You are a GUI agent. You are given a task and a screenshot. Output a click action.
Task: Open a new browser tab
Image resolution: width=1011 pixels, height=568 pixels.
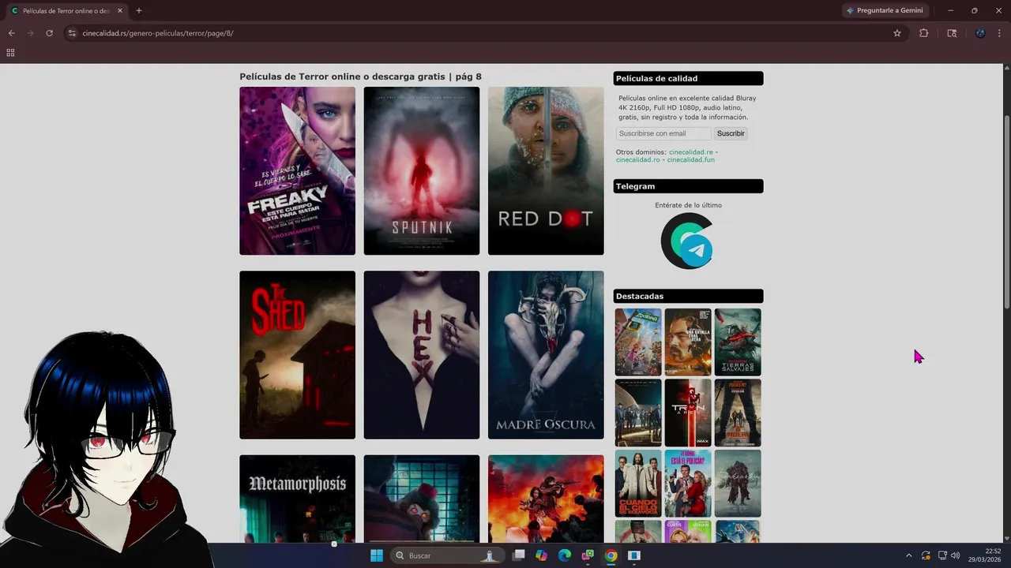[139, 11]
